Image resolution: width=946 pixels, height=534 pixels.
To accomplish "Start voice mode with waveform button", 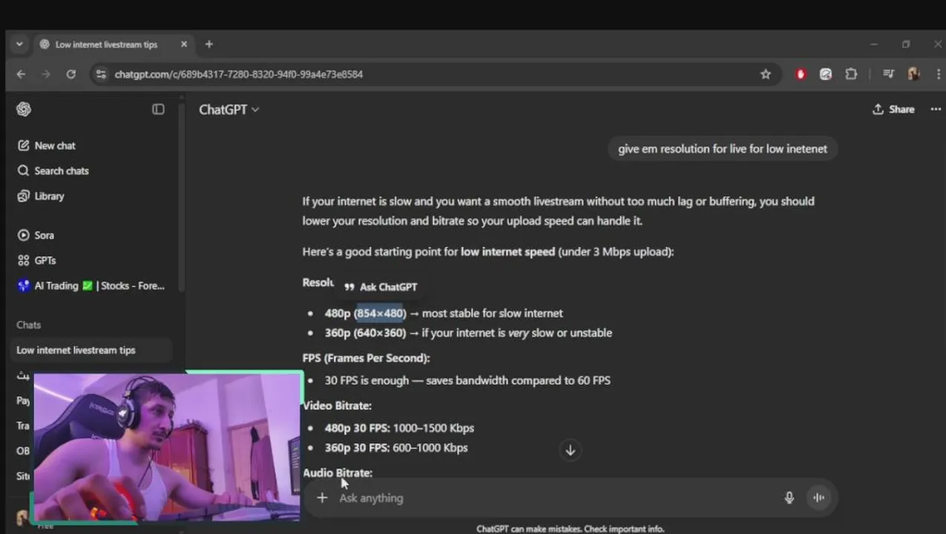I will 819,498.
